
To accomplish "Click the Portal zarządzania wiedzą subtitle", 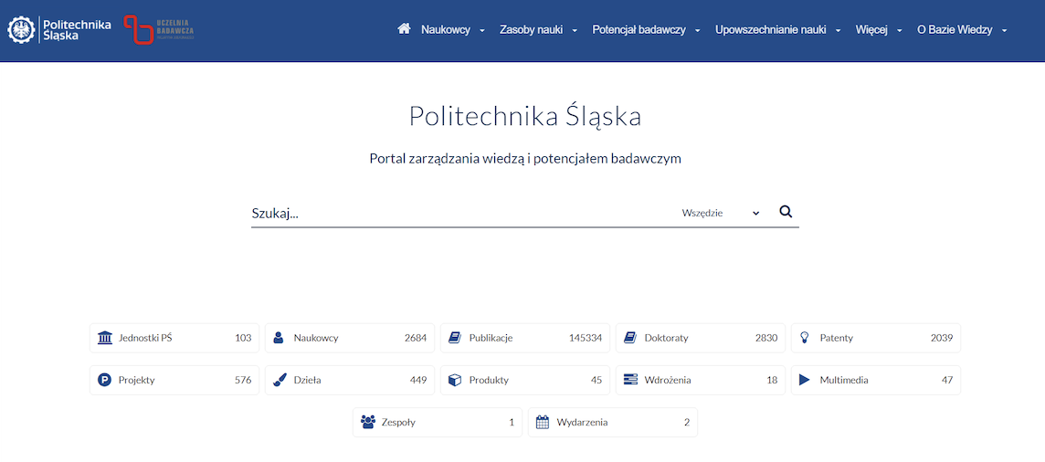I will pyautogui.click(x=525, y=160).
